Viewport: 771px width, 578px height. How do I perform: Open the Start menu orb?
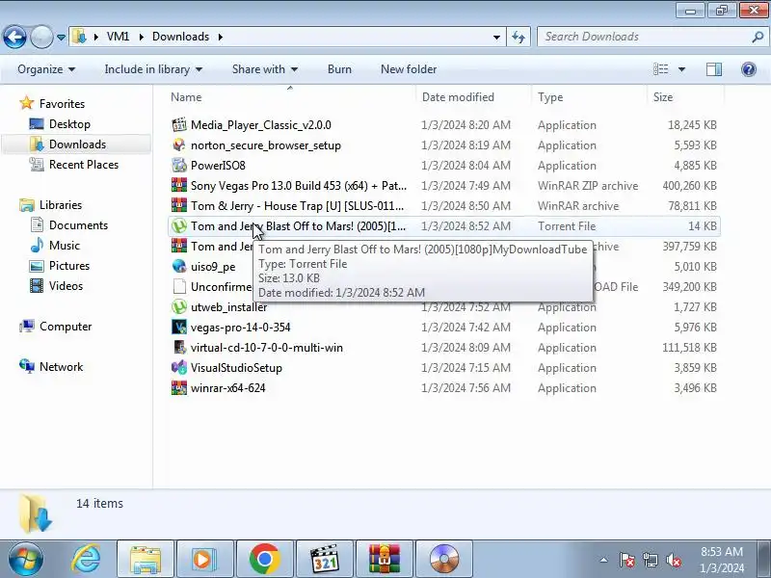tap(26, 559)
